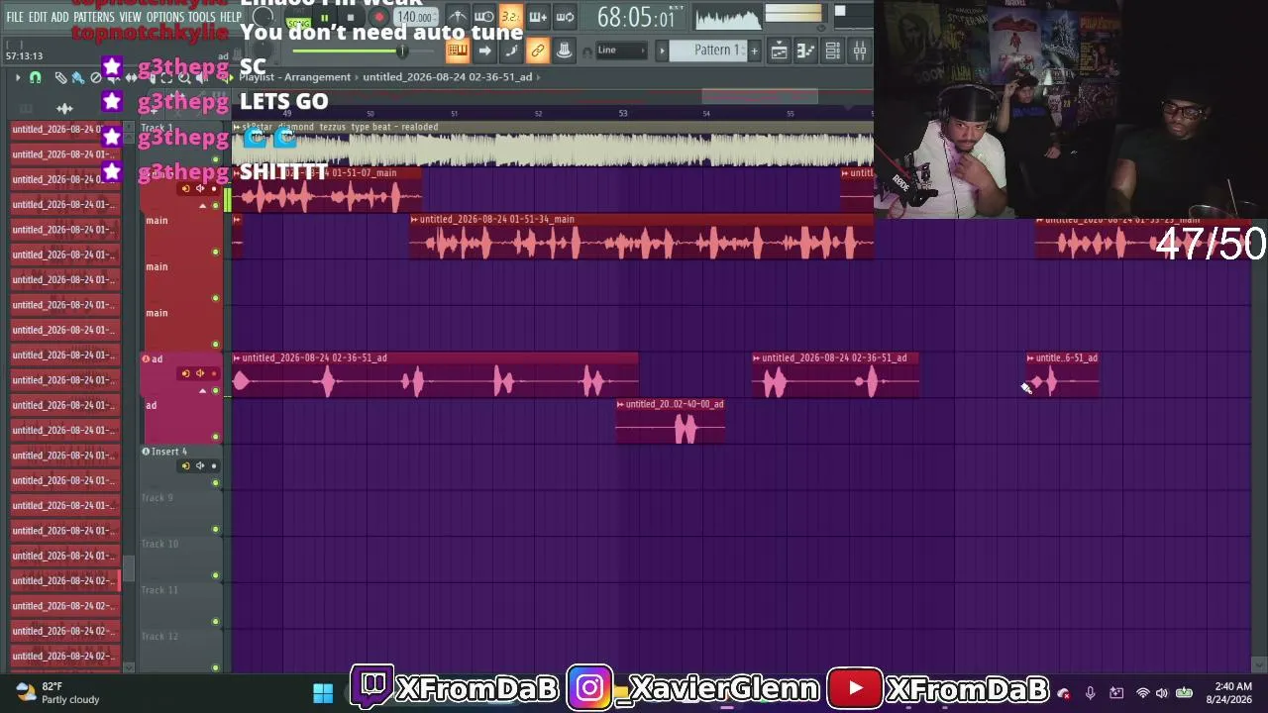The height and width of the screenshot is (713, 1268).
Task: Collapse the ad track group triangle
Action: click(203, 391)
